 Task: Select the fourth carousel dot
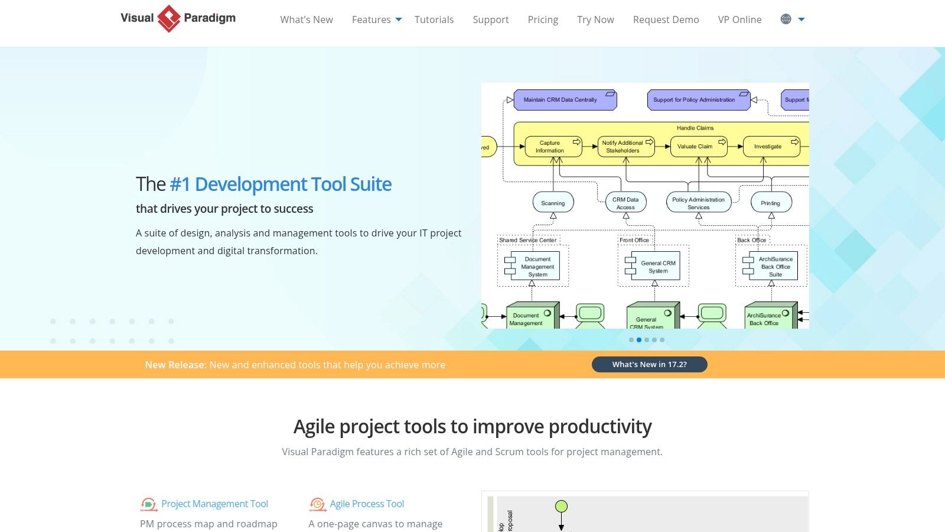point(654,340)
